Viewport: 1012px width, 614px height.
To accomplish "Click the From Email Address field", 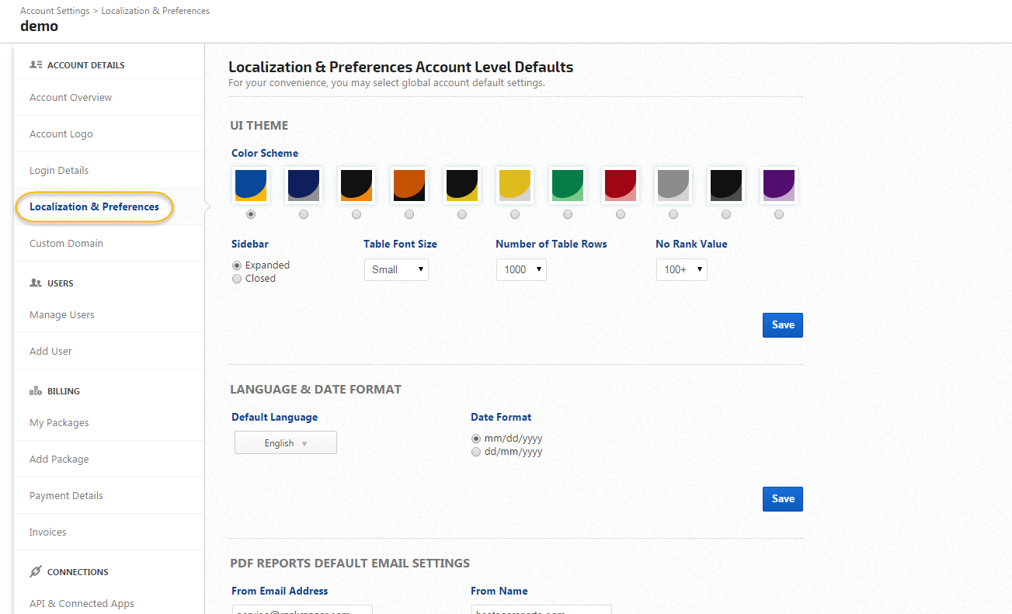I will [x=302, y=609].
